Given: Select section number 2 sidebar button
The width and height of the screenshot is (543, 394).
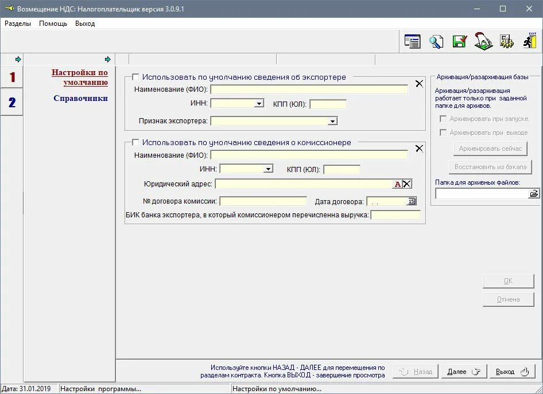Looking at the screenshot, I should click(12, 103).
